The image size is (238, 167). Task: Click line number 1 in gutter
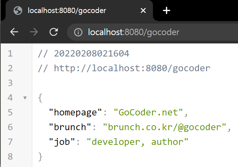point(10,54)
